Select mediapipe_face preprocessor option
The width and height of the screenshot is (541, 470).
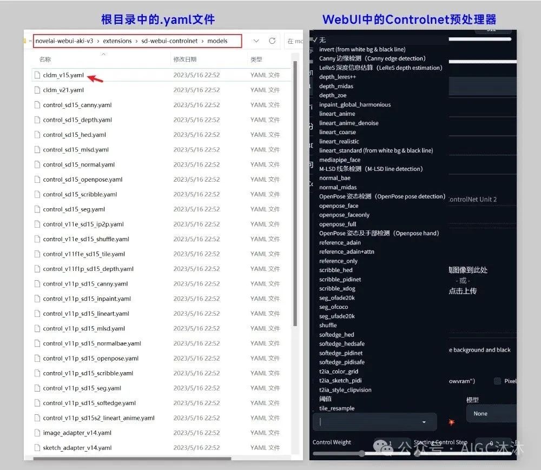pos(340,160)
